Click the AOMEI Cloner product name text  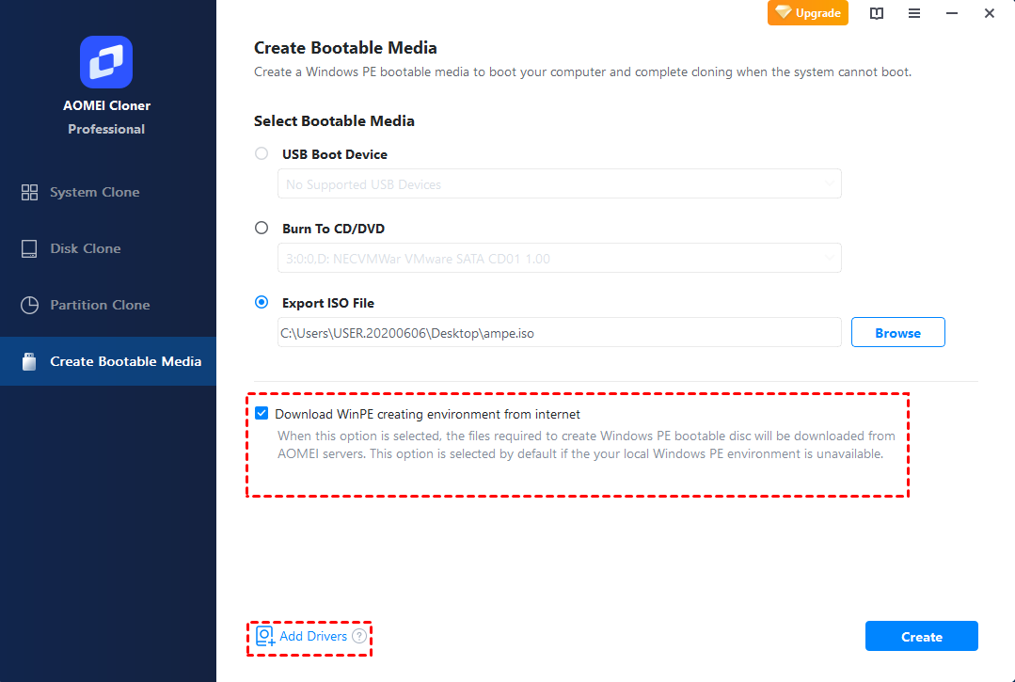pyautogui.click(x=107, y=105)
